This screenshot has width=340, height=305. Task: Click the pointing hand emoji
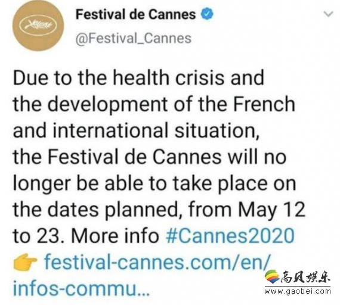pos(25,262)
